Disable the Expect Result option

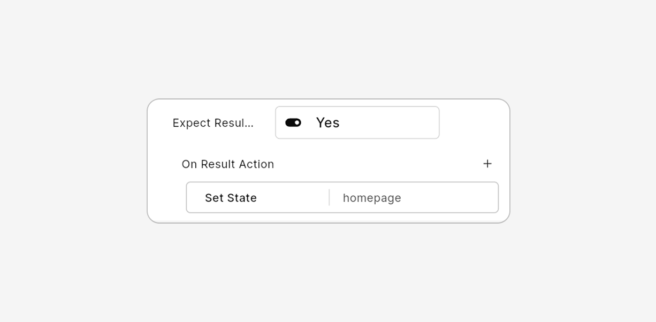pos(293,123)
